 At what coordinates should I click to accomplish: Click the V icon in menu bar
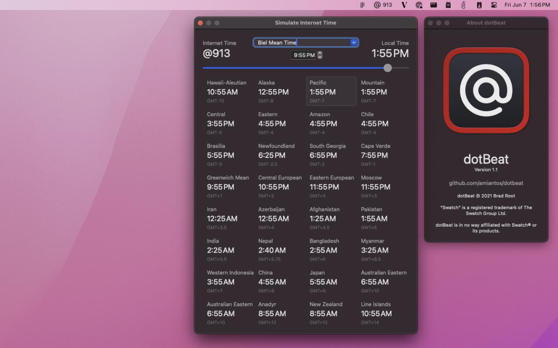[404, 5]
